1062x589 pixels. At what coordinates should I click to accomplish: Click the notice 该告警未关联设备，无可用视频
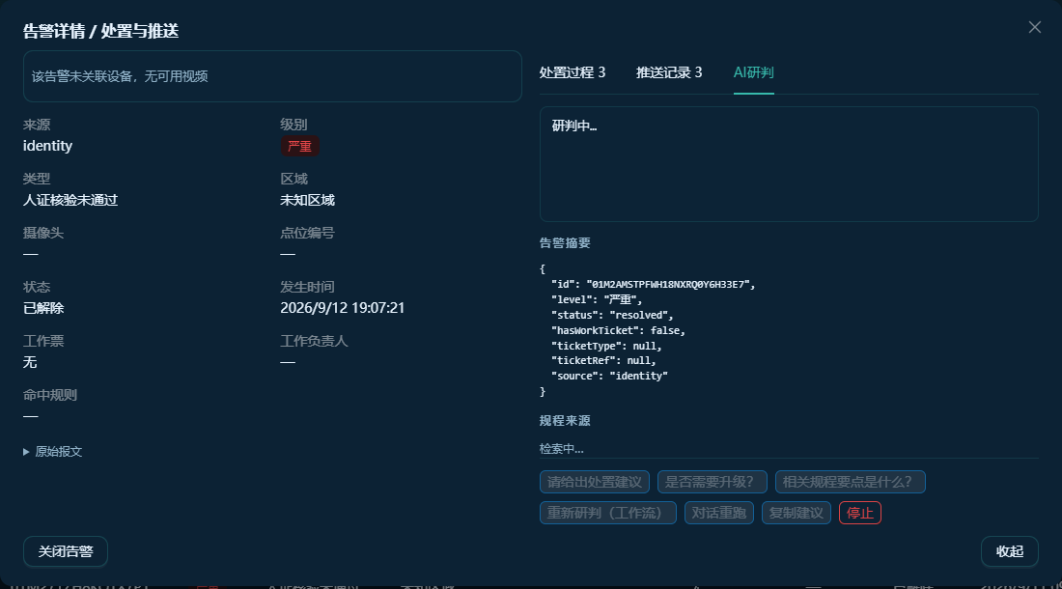[x=272, y=76]
